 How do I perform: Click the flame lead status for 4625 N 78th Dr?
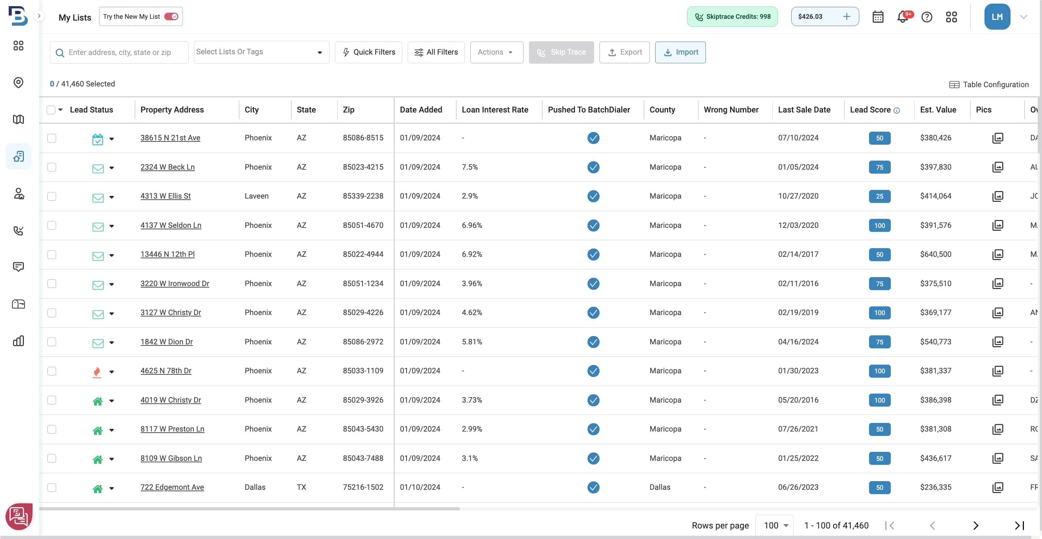97,372
